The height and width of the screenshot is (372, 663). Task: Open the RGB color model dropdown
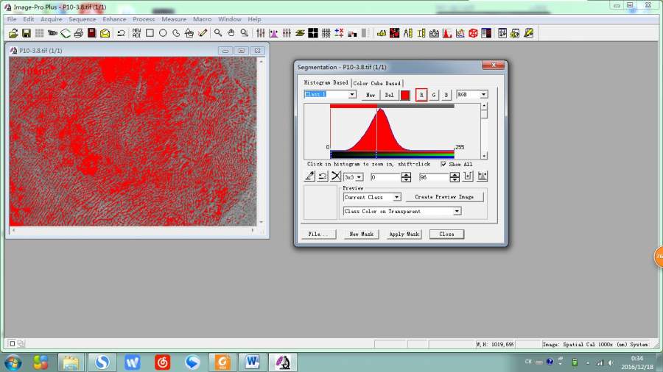(x=483, y=95)
